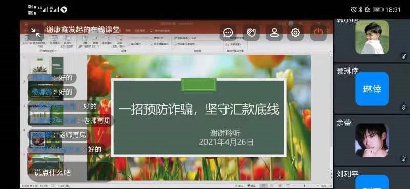Tap 余蕾's muted microphone icon
Screen dimensions: 410x189
[404, 159]
